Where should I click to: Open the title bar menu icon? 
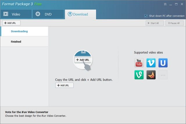pyautogui.click(x=165, y=4)
